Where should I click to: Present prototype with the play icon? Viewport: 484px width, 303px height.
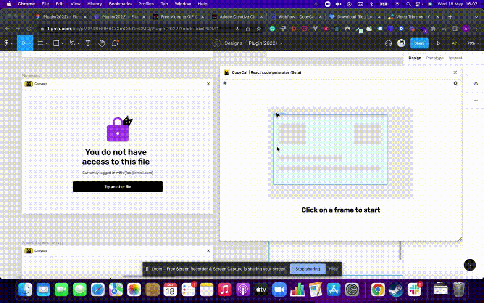pyautogui.click(x=438, y=43)
